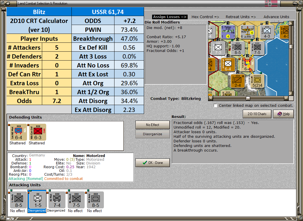Click the No Effect button

coord(152,125)
